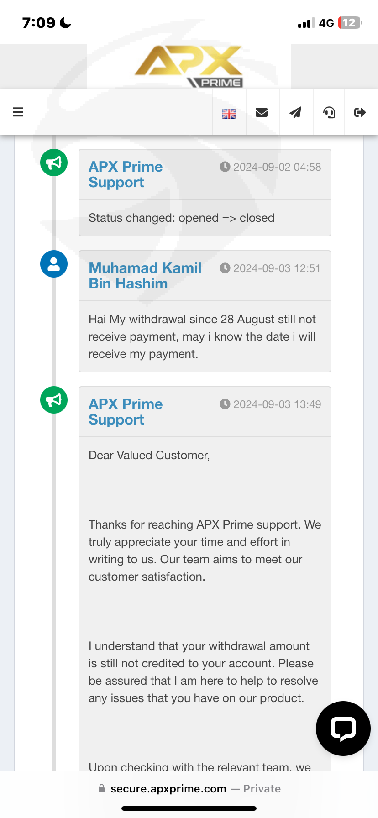Viewport: 378px width, 818px height.
Task: Open the hamburger navigation menu
Action: coord(18,112)
